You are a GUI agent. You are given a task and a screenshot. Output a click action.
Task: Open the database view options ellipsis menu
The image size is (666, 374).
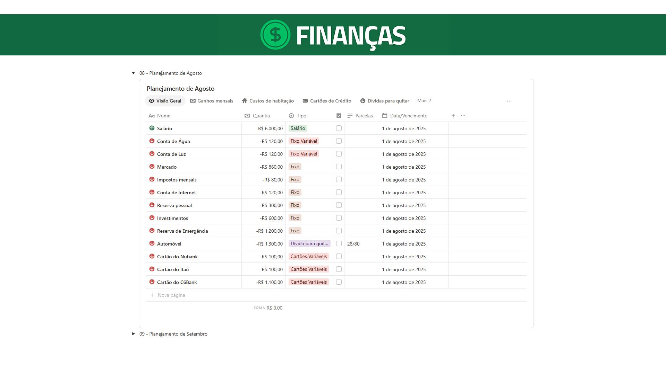pyautogui.click(x=509, y=101)
